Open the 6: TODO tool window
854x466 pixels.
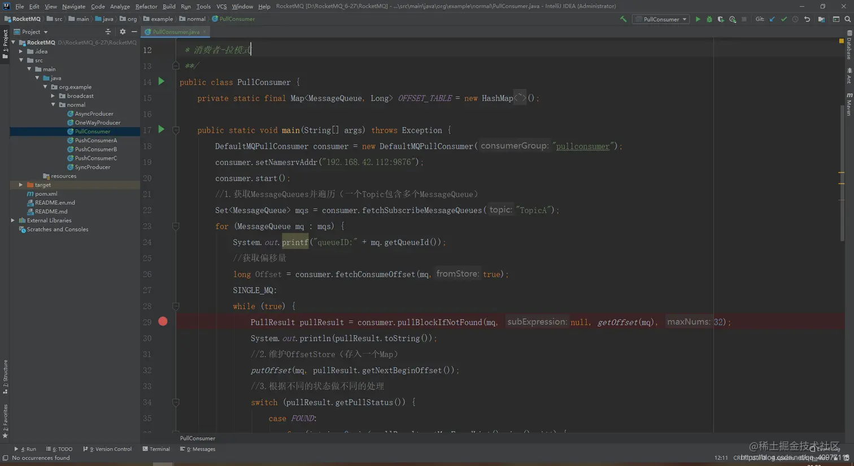(59, 449)
